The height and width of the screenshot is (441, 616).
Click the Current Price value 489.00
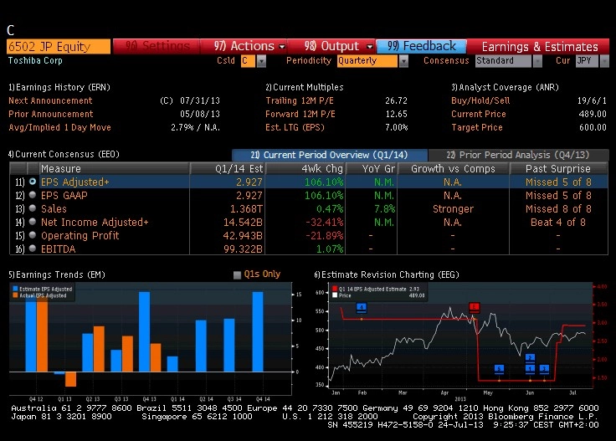point(593,114)
